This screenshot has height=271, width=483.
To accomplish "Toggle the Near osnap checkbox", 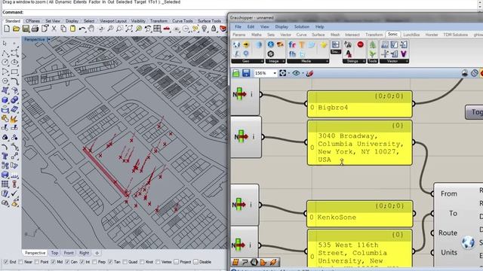I will pyautogui.click(x=20, y=262).
